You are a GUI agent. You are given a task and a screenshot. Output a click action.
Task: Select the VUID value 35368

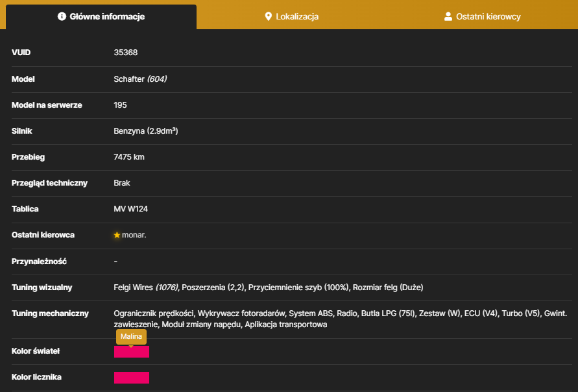pyautogui.click(x=126, y=53)
